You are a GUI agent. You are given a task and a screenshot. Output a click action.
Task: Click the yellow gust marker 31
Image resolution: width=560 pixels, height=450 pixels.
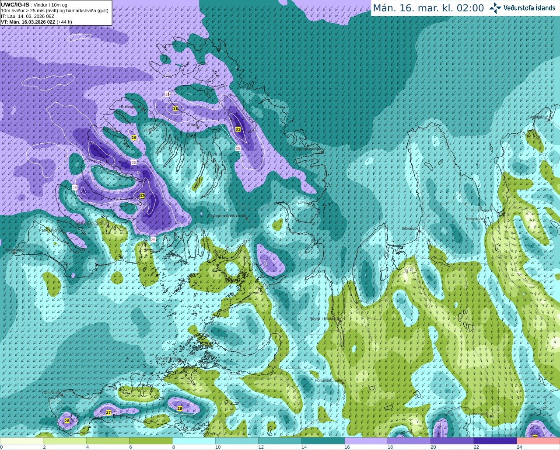click(x=238, y=129)
